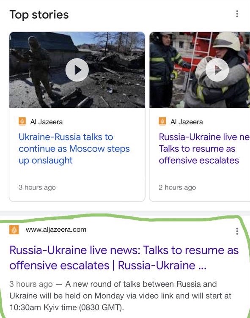This screenshot has height=318, width=250.
Task: Open 'Ukraine-Russia talks to continue' headline
Action: coord(74,149)
